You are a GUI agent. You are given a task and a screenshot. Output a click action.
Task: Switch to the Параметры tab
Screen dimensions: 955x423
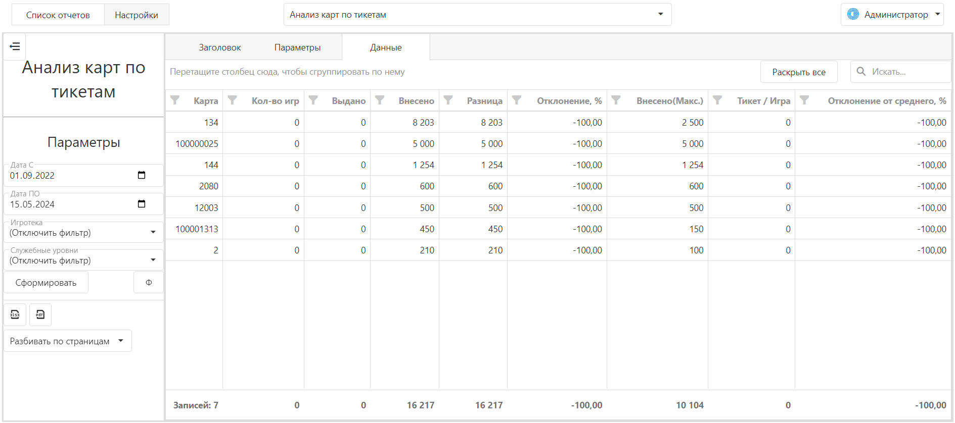(297, 47)
